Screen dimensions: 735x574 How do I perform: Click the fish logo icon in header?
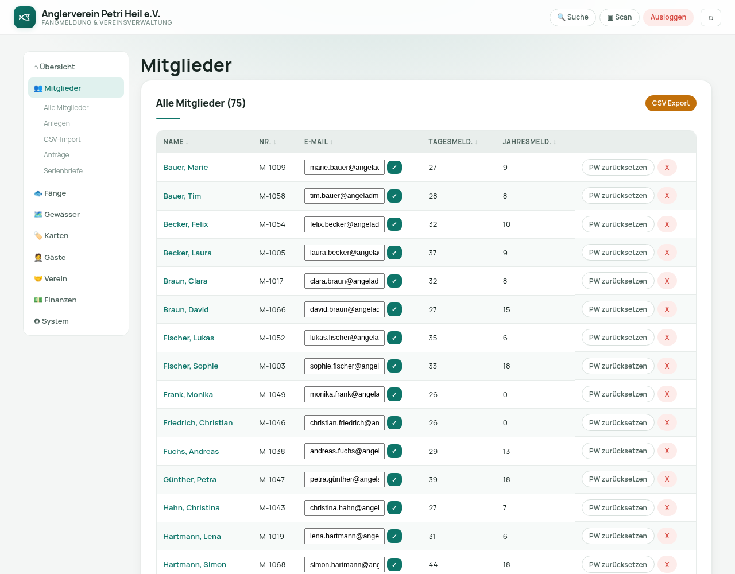[x=25, y=17]
